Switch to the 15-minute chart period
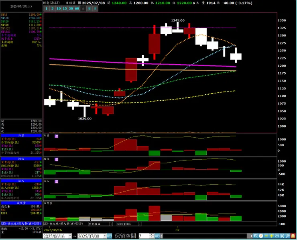The width and height of the screenshot is (297, 240). 65,8
